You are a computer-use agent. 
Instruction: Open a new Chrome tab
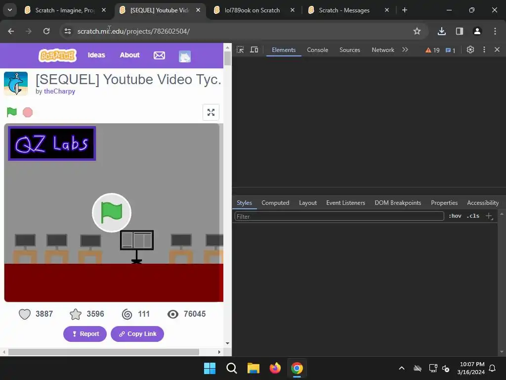(405, 10)
